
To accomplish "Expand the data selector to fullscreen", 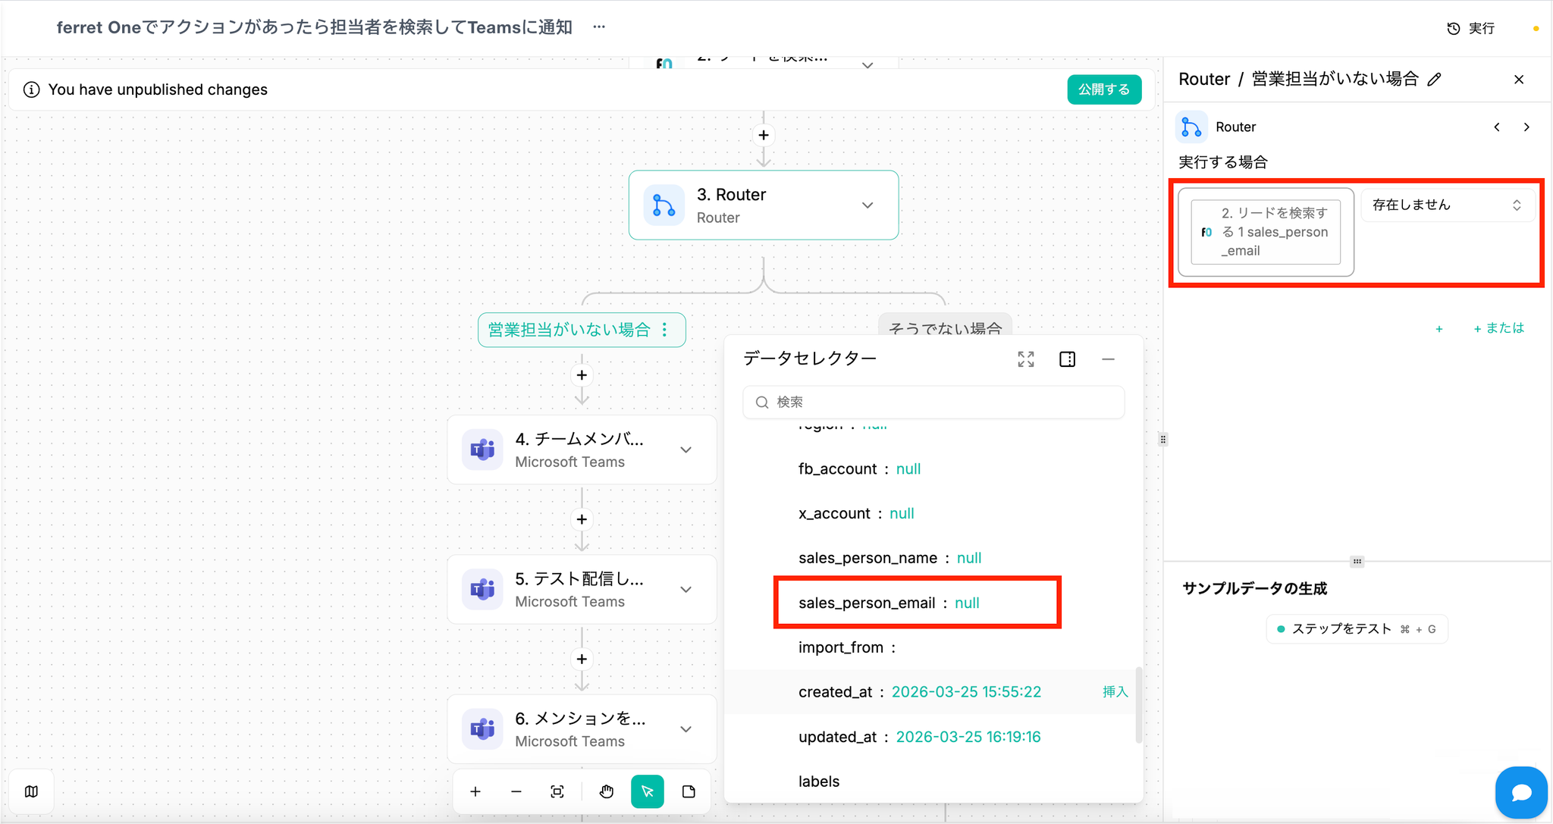I will (x=1026, y=359).
